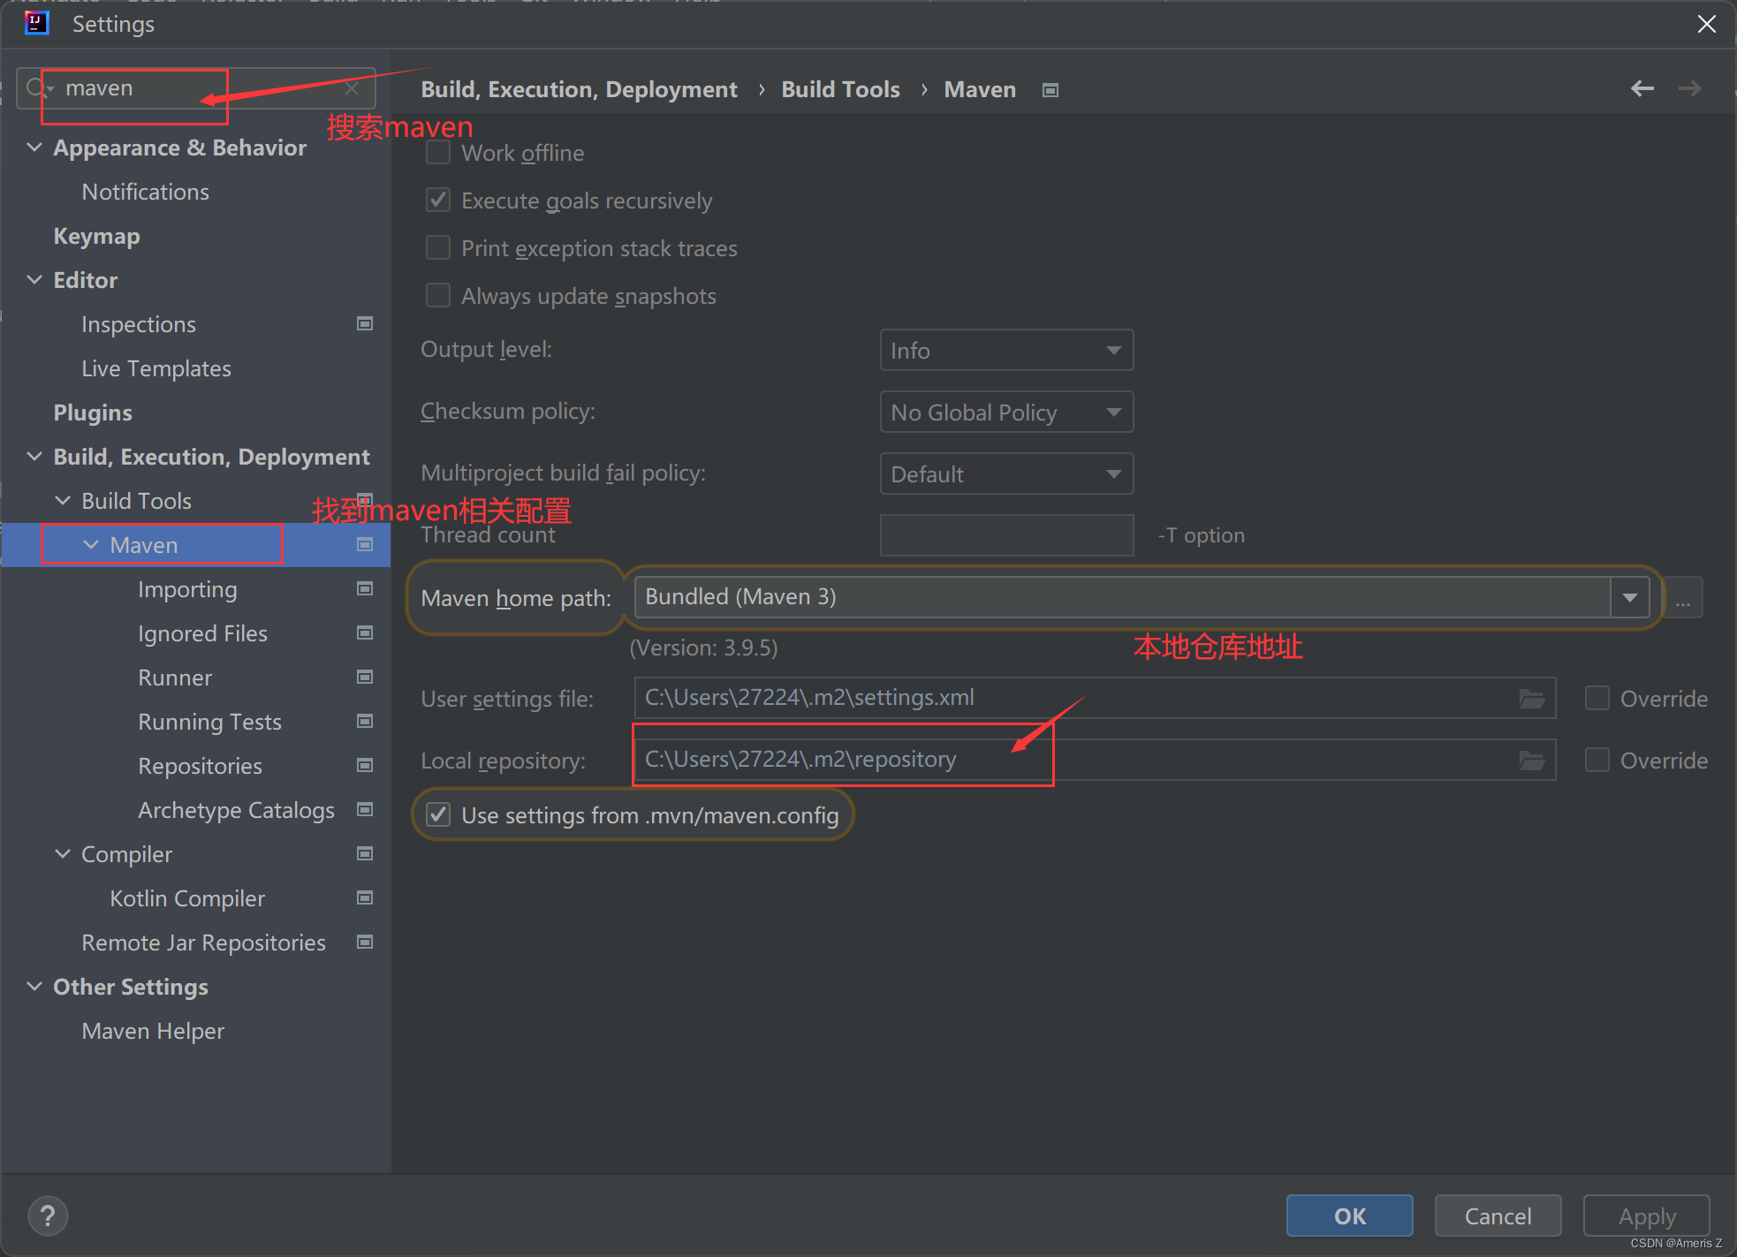
Task: Click the User settings file path field
Action: tap(1095, 699)
